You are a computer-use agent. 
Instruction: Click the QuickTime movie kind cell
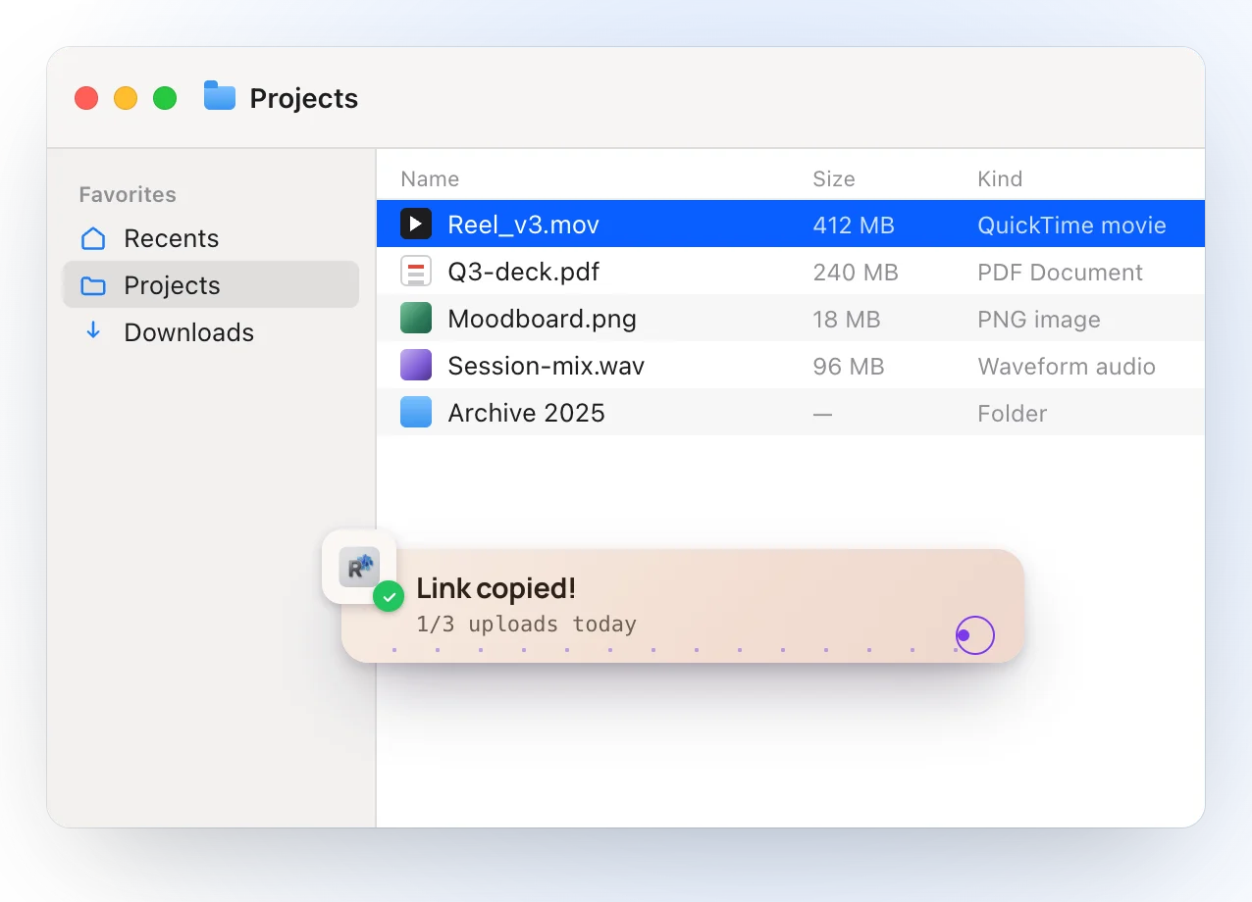[1071, 225]
